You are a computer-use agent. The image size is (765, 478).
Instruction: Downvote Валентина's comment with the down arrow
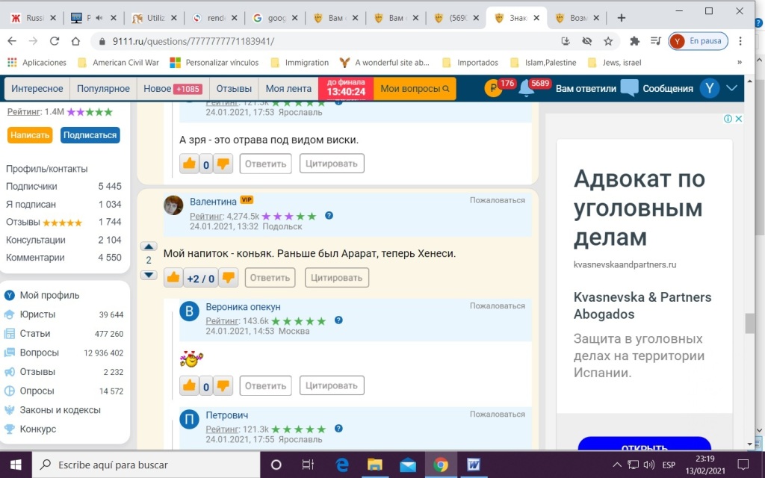[149, 275]
